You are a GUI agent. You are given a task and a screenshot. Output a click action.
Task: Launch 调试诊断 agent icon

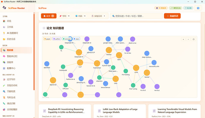click(4, 103)
